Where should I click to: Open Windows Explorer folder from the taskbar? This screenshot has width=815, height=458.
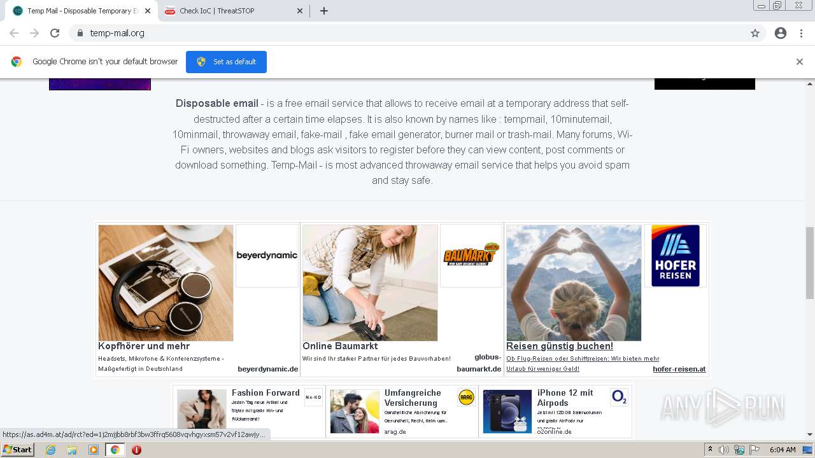tap(72, 450)
